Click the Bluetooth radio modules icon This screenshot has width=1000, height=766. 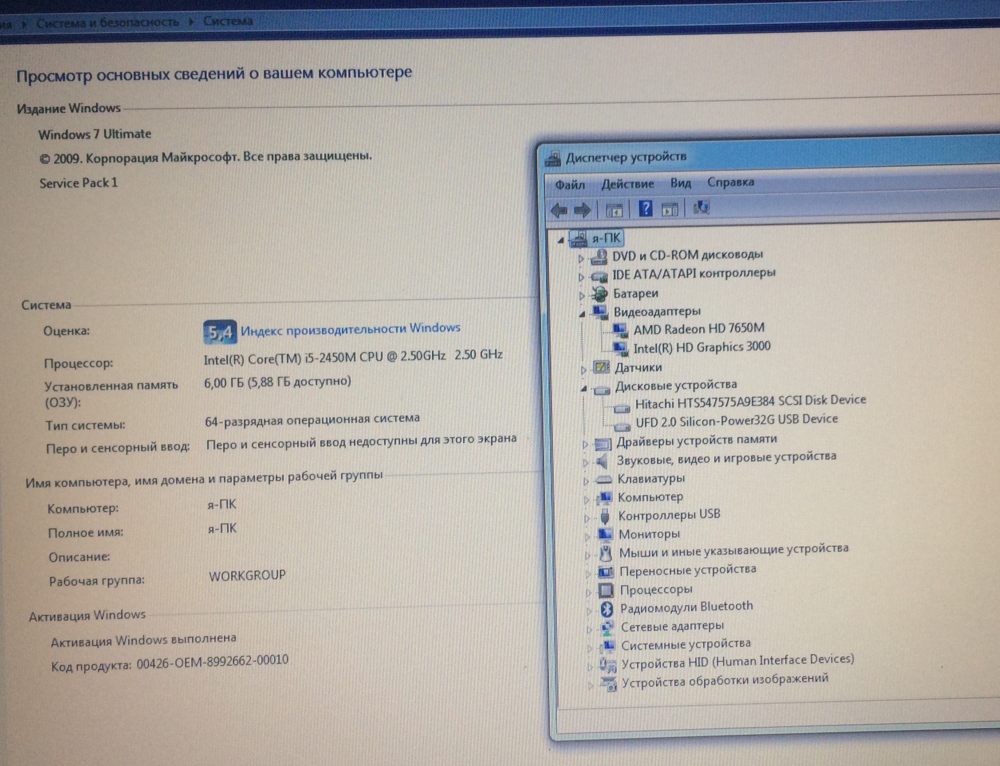click(606, 609)
